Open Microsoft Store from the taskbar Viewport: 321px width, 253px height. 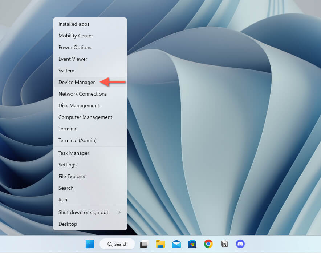tap(192, 244)
